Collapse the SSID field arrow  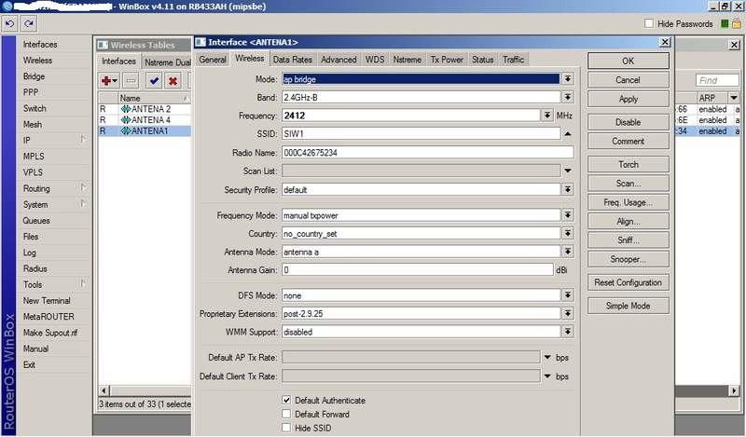click(568, 133)
